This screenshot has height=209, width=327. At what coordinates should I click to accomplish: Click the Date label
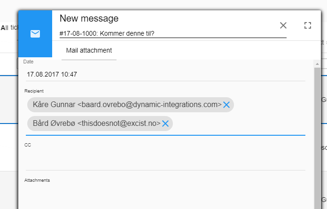(28, 62)
